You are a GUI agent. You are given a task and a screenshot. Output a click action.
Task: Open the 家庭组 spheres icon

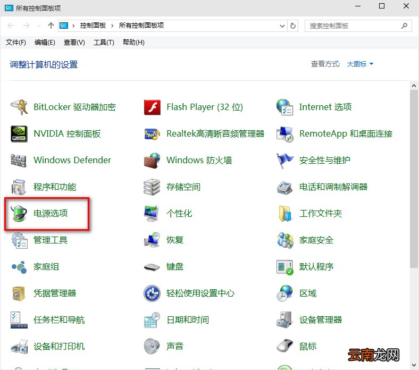coord(19,267)
